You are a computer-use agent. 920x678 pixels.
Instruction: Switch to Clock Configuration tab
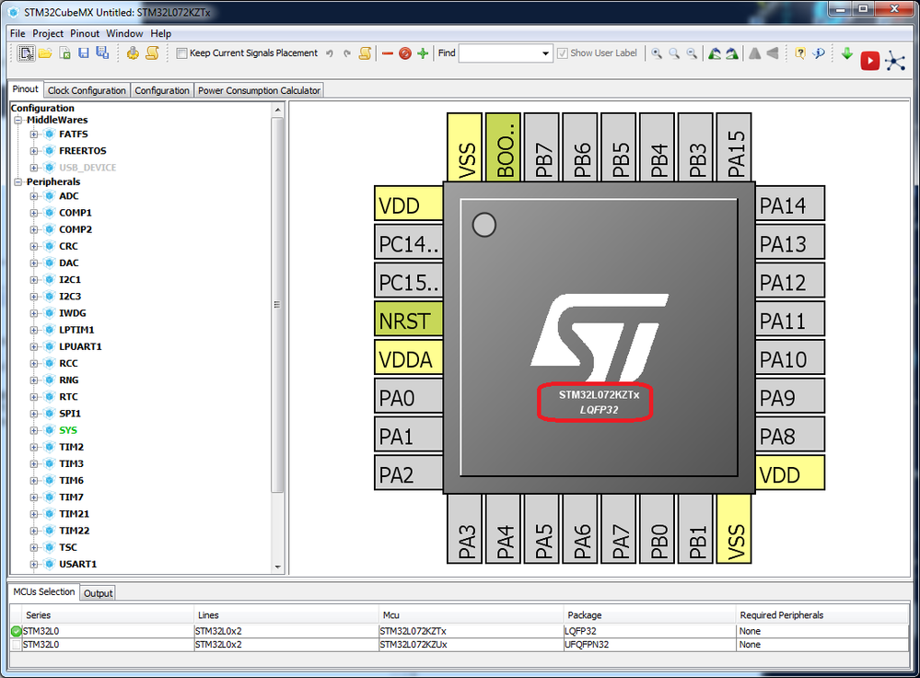pos(87,90)
